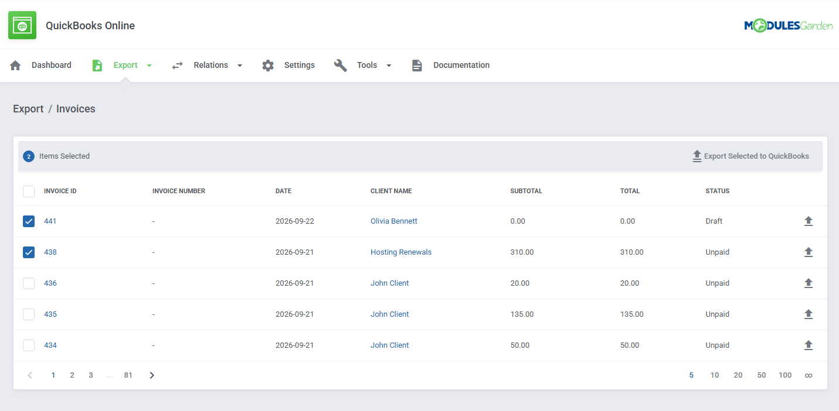
Task: Click the Documentation page icon
Action: coord(417,65)
